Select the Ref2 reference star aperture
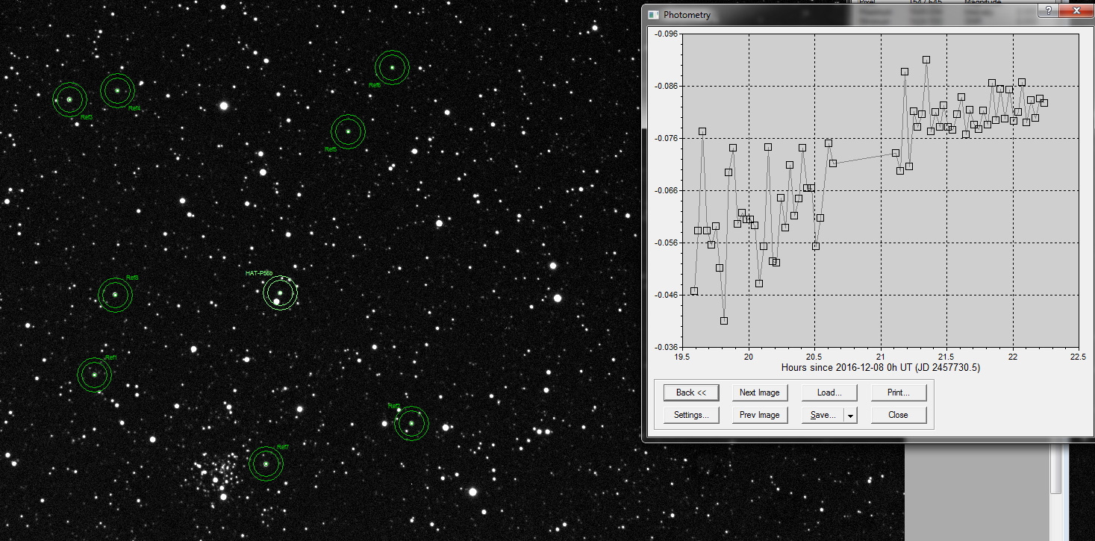Image resolution: width=1095 pixels, height=541 pixels. pyautogui.click(x=411, y=424)
